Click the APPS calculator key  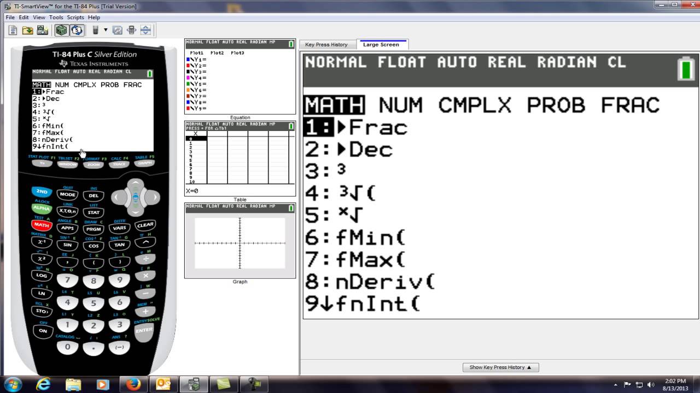click(68, 228)
